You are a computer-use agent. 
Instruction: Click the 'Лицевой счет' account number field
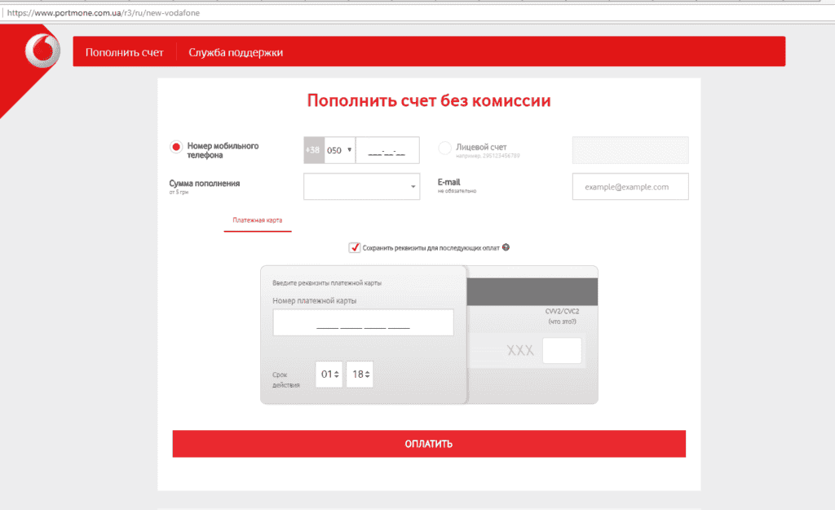[630, 149]
